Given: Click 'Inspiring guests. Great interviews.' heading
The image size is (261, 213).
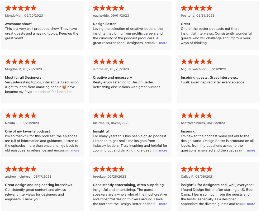Looking at the screenshot, I should (209, 78).
